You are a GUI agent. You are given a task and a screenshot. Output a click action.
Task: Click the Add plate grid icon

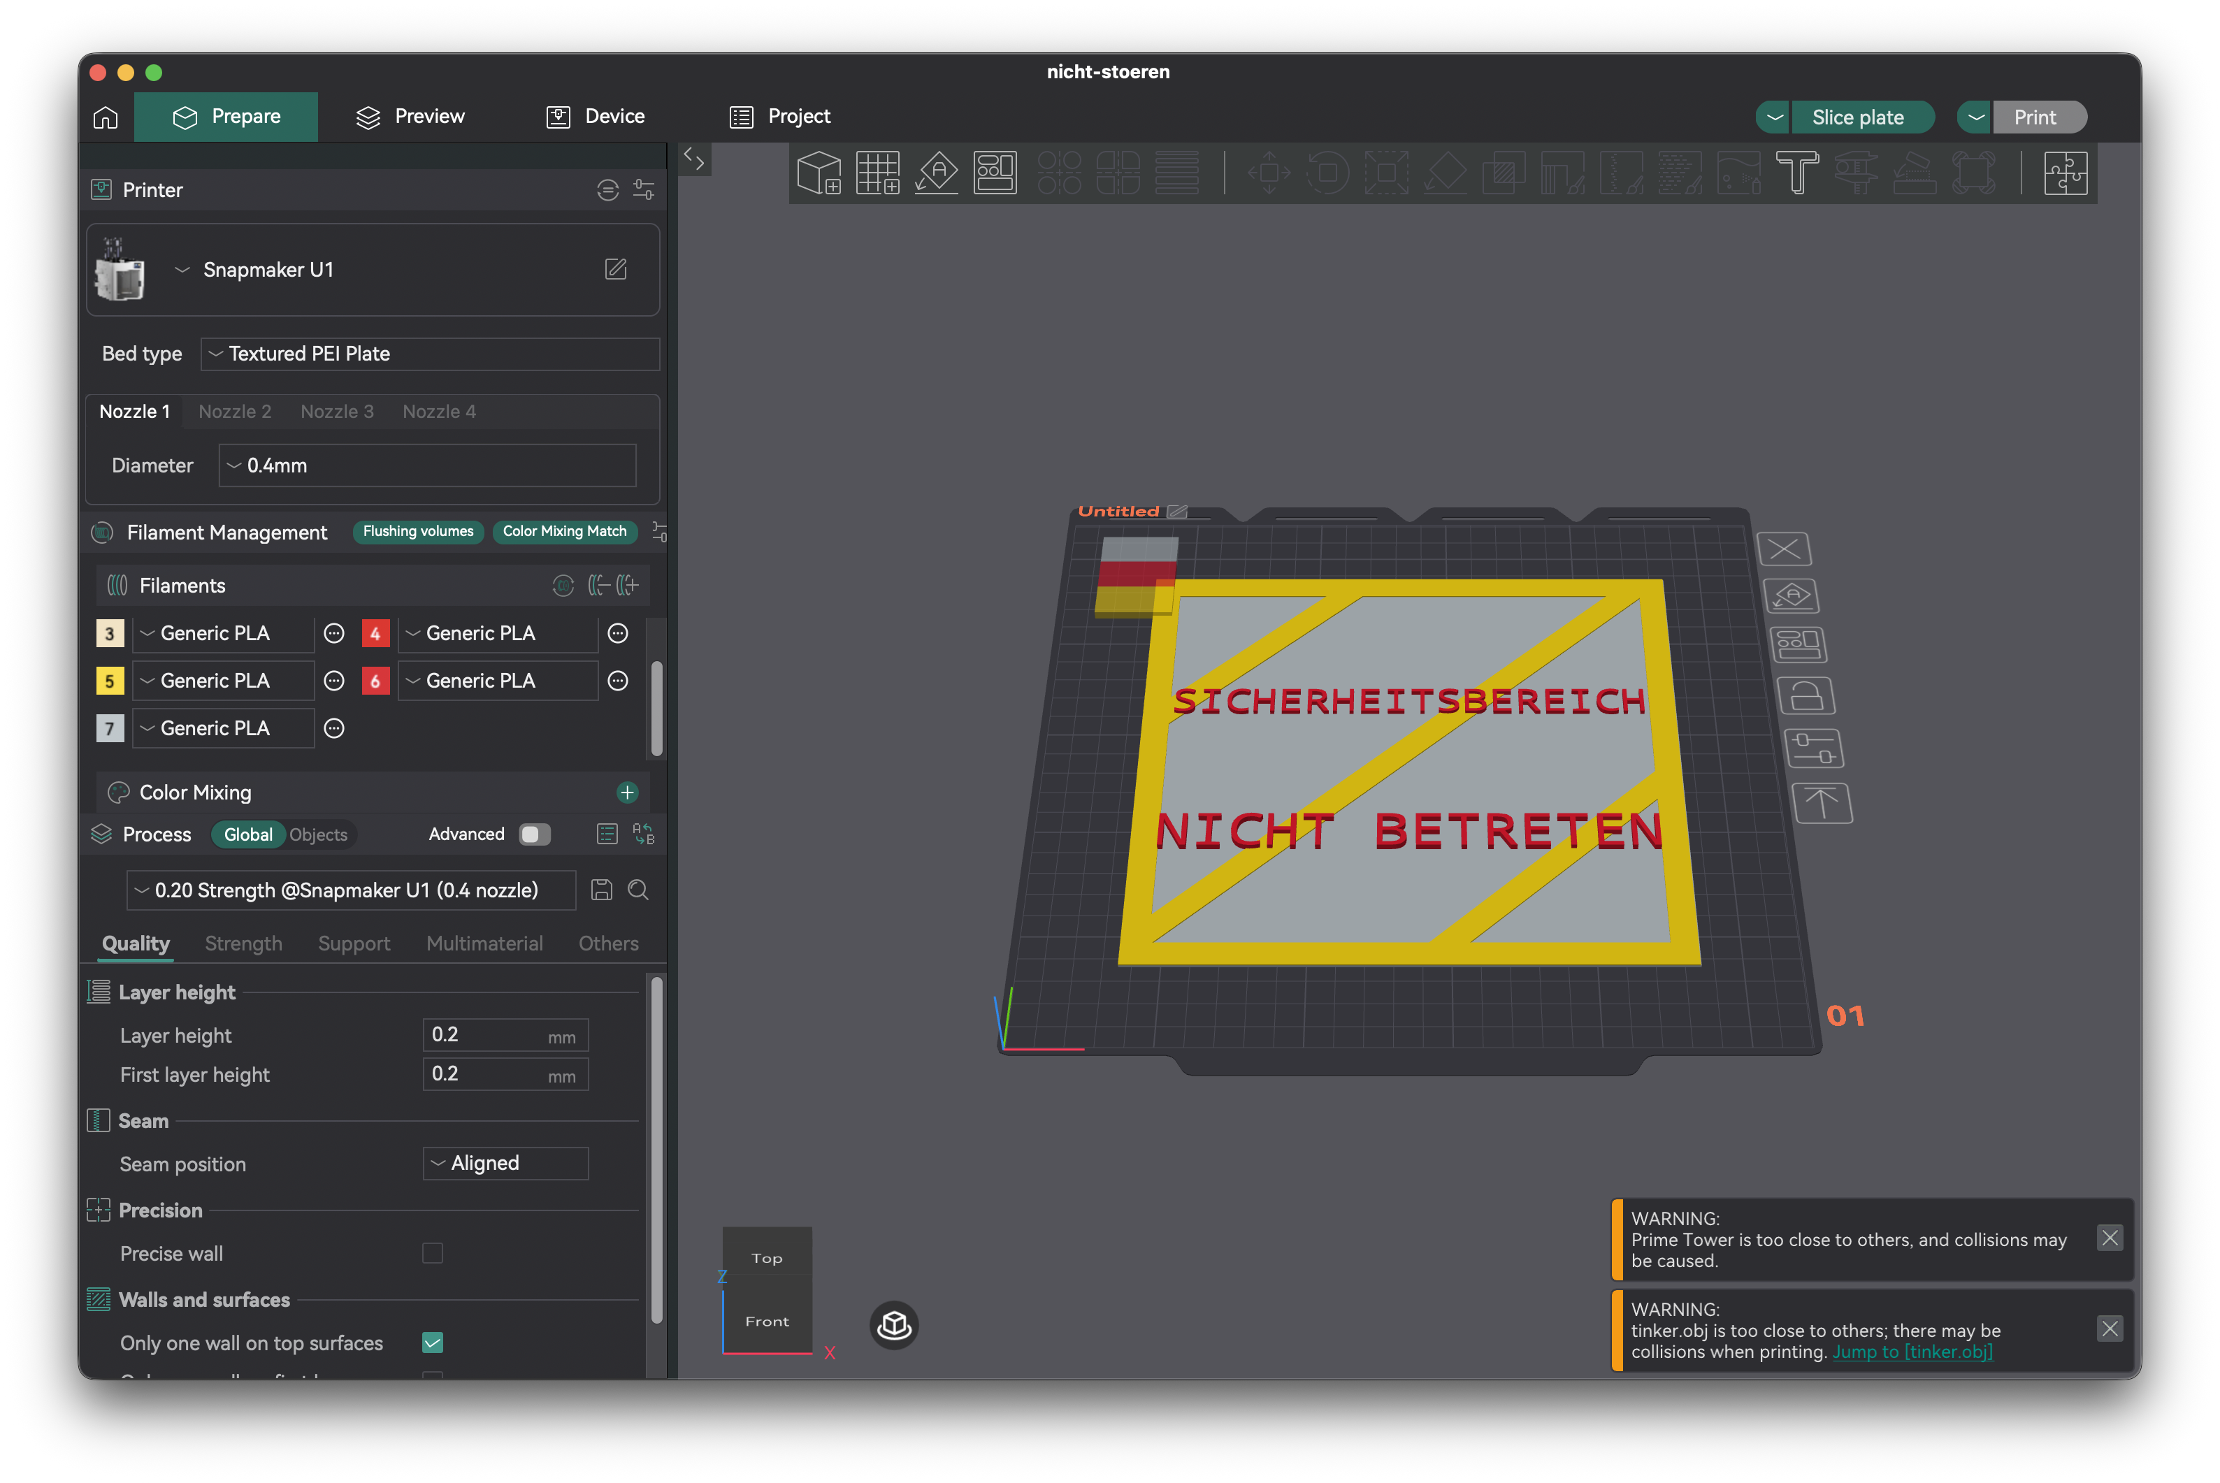pos(878,173)
